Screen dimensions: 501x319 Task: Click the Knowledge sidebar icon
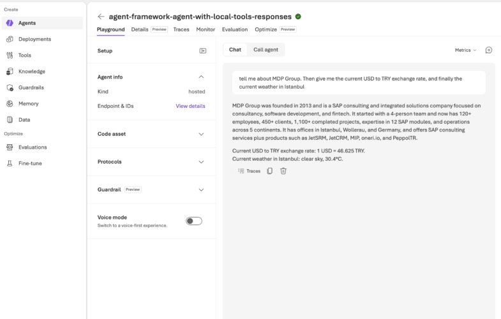[10, 71]
